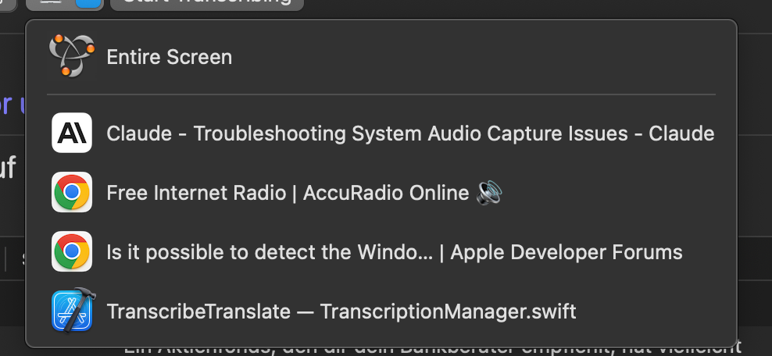Click the Chrome icon beside Apple Developer Forums
772x356 pixels.
tap(72, 251)
